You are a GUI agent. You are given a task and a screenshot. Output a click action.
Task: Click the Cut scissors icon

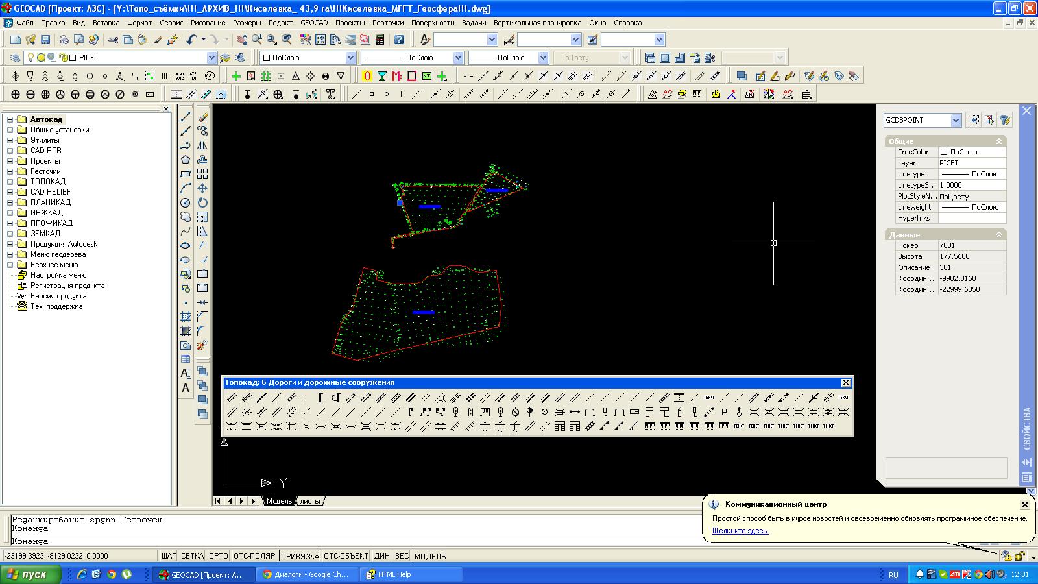point(113,40)
